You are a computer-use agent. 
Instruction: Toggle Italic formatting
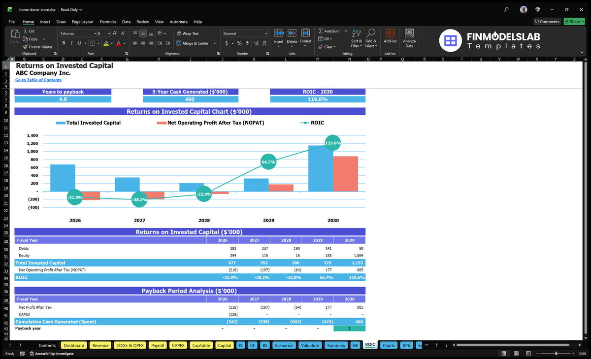click(x=71, y=43)
